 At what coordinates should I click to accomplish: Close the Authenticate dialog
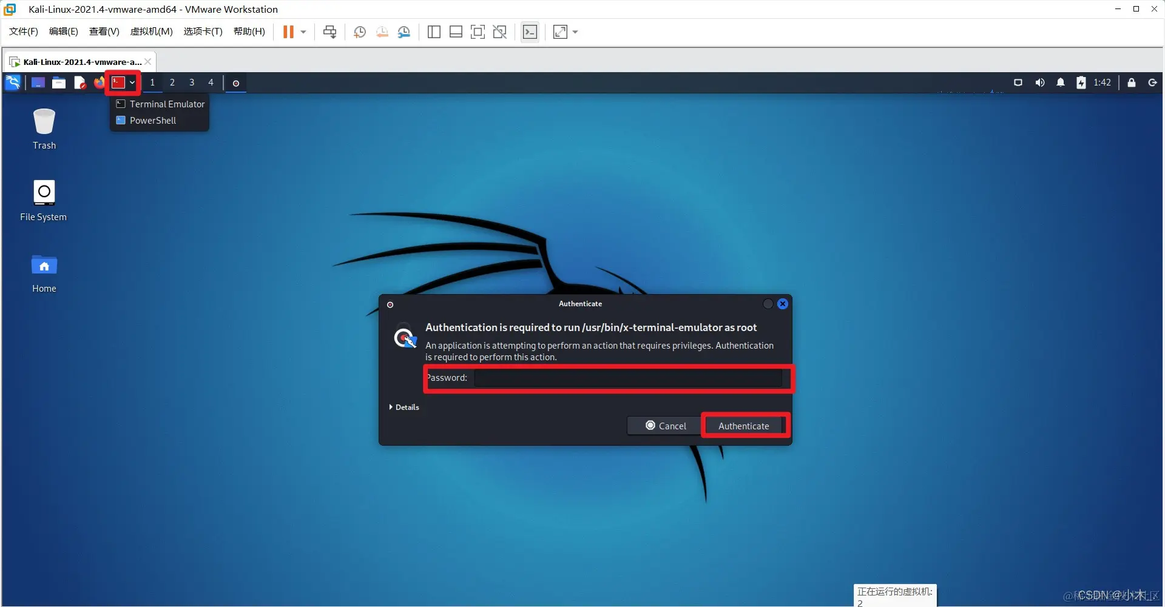coord(783,304)
